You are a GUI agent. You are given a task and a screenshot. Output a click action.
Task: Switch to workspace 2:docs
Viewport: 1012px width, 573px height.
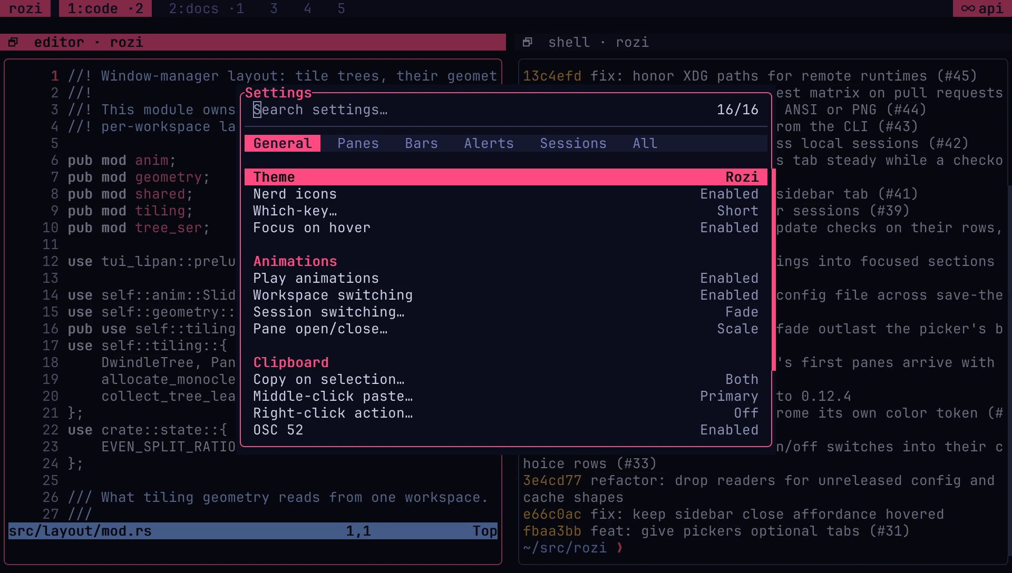[207, 8]
